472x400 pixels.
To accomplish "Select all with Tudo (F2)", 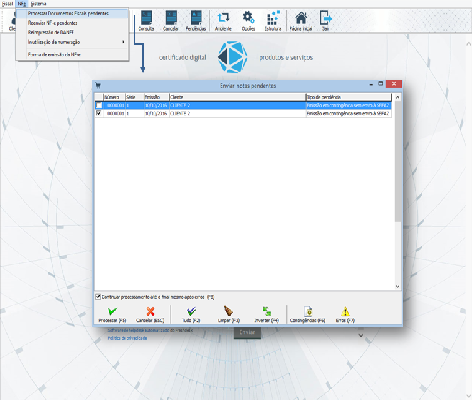I will coord(191,315).
